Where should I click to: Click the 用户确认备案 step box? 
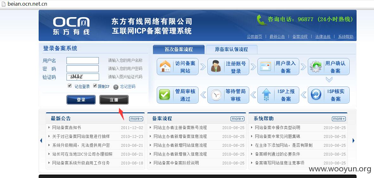[329, 67]
